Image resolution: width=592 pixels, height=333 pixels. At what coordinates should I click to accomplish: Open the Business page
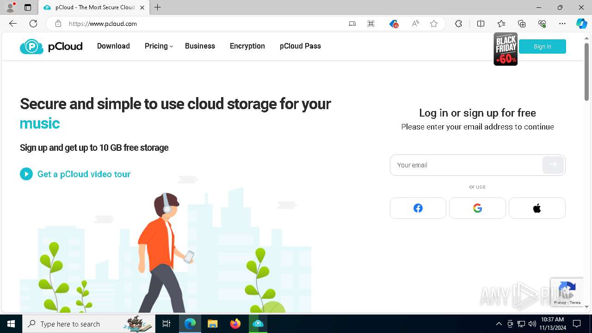click(x=200, y=46)
